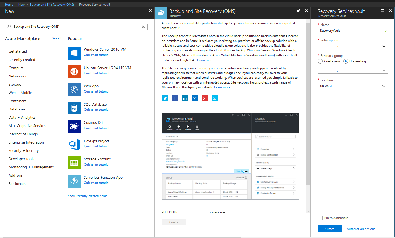395x238 pixels.
Task: Click the Serverless Function App icon
Action: coord(74,181)
